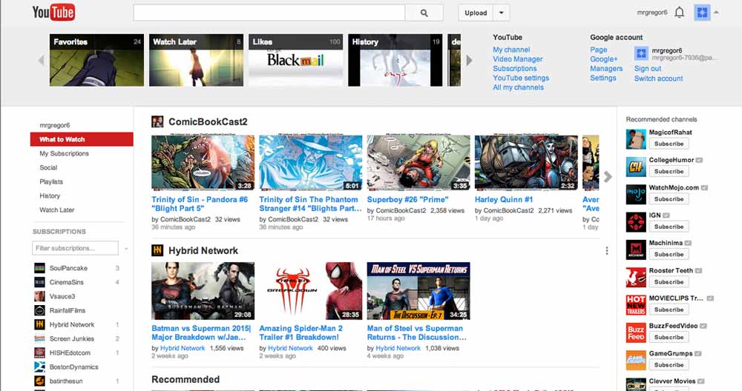Click the BuzzFeedVideo channel icon
Screen dimensions: 742x391
[x=636, y=333]
